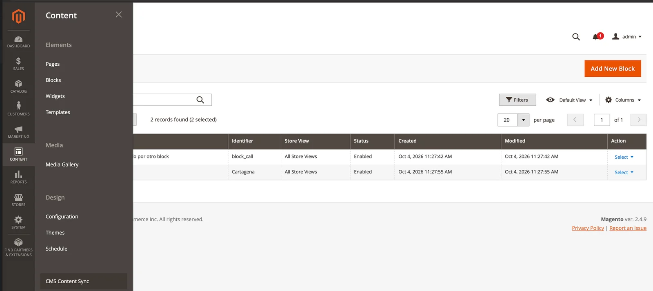The width and height of the screenshot is (653, 291).
Task: Open Media Gallery menu item
Action: (x=62, y=164)
